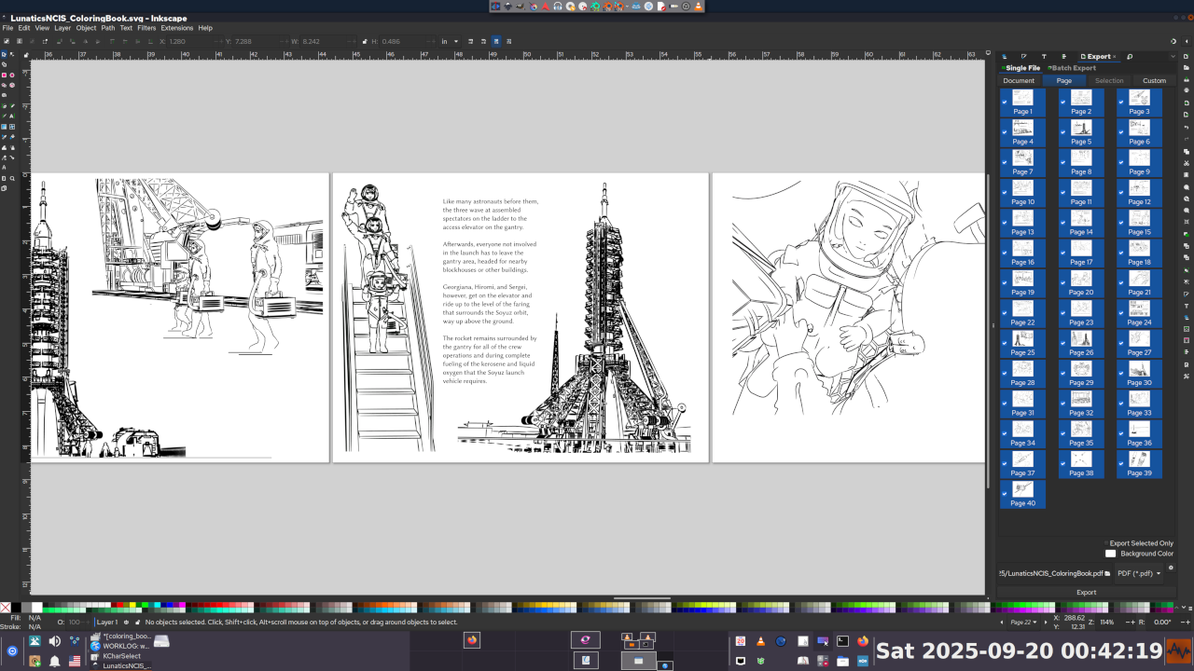1194x671 pixels.
Task: Click the Undo icon in commands bar
Action: point(1186,127)
